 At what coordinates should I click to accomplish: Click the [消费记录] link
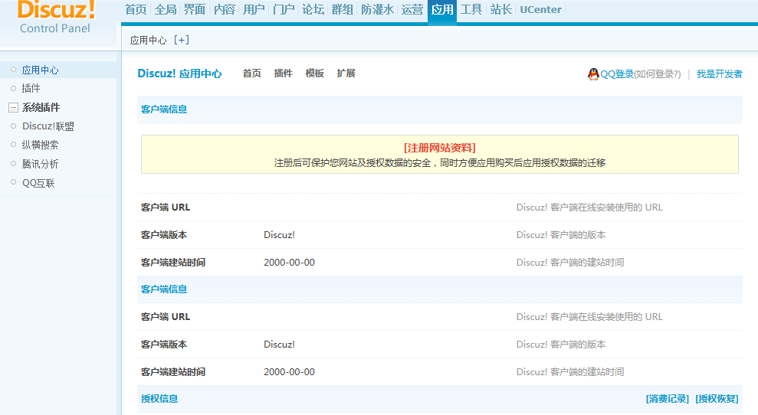pos(668,399)
